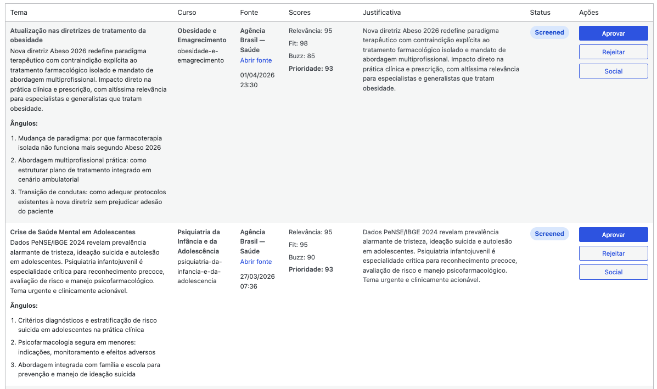Open the source link for the obesity topic
Image resolution: width=657 pixels, height=389 pixels.
[x=256, y=60]
